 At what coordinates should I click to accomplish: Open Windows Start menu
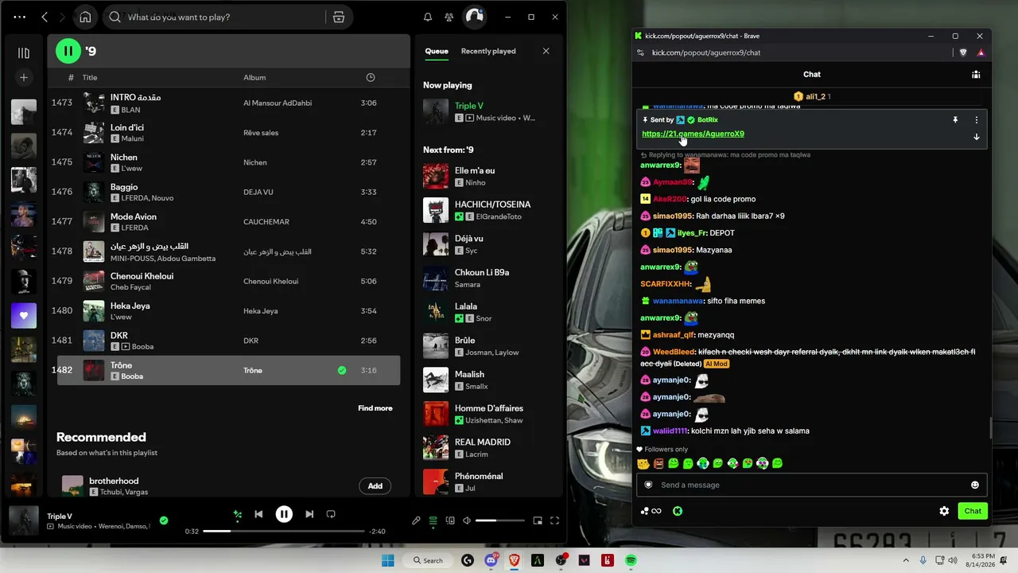[x=387, y=560]
